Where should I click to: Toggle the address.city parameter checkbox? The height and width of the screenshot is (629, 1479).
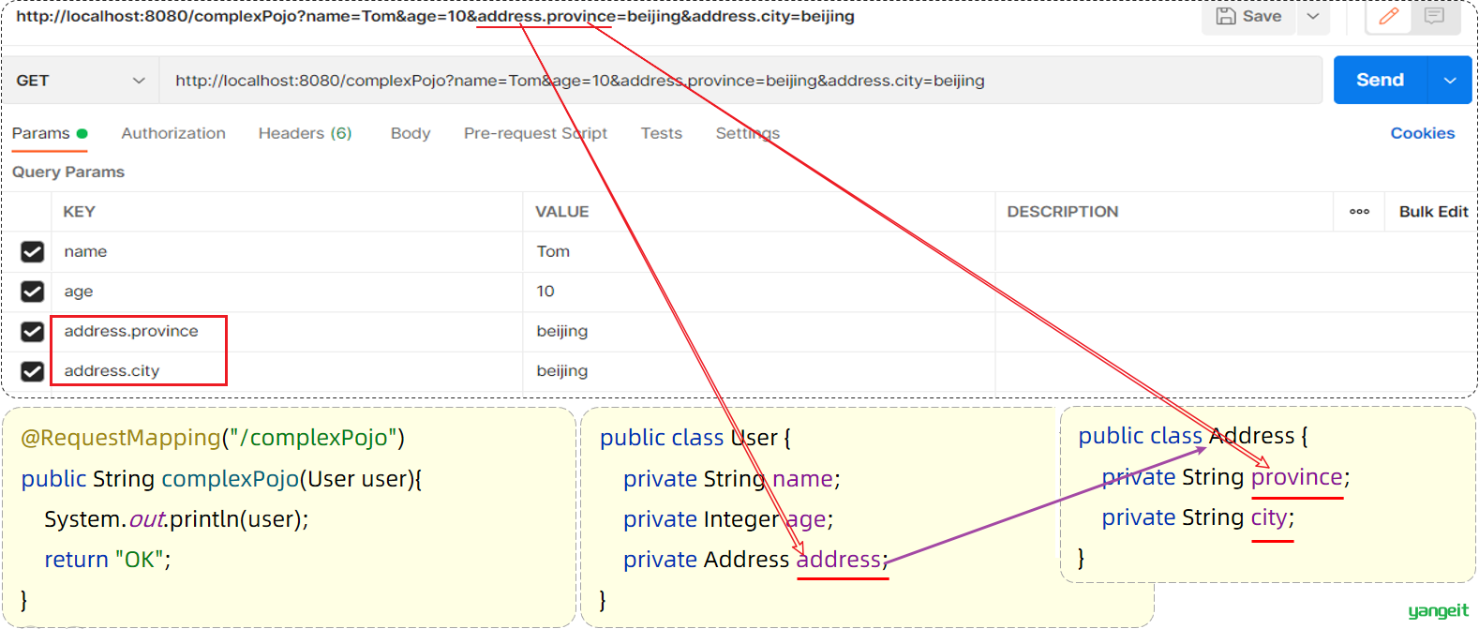(x=33, y=371)
